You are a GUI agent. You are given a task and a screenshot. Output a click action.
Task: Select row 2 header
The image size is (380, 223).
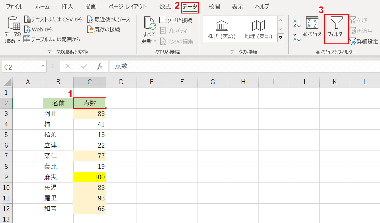6,103
